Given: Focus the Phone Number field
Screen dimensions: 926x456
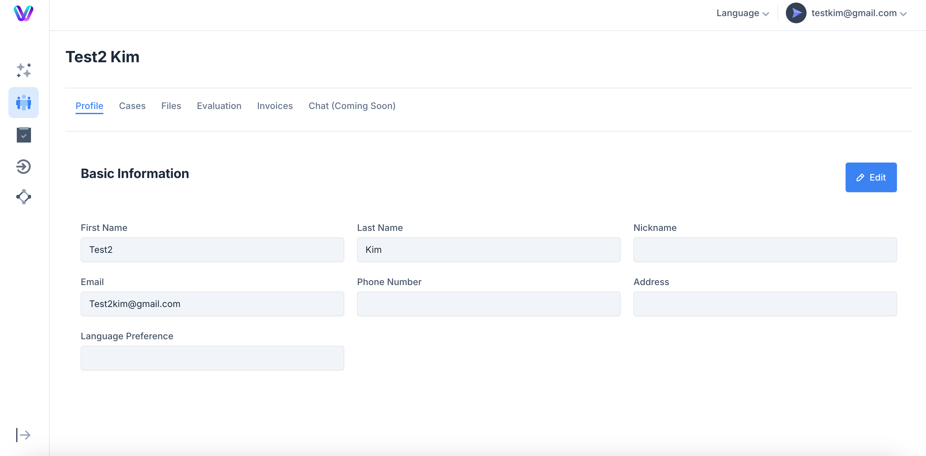Looking at the screenshot, I should click(489, 304).
